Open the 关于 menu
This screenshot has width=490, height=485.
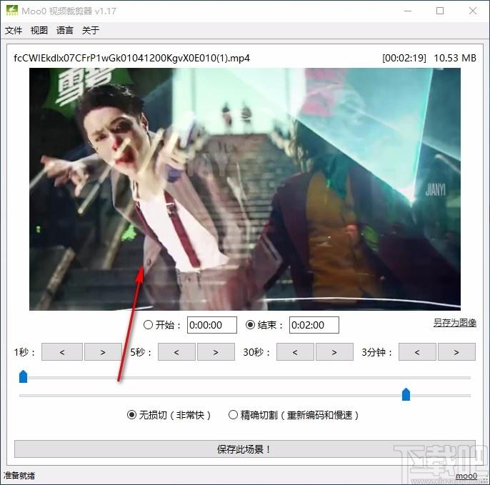tap(90, 30)
